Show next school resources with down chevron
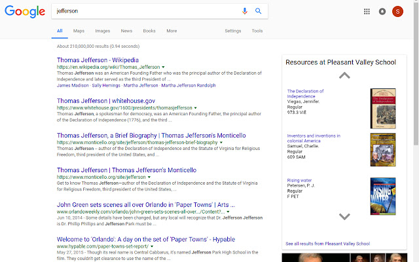The height and width of the screenshot is (262, 419). point(344,216)
